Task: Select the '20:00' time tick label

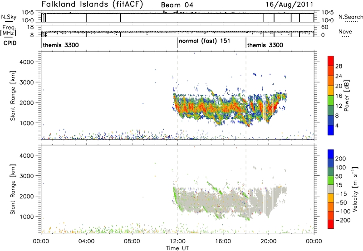Action: tap(269, 241)
